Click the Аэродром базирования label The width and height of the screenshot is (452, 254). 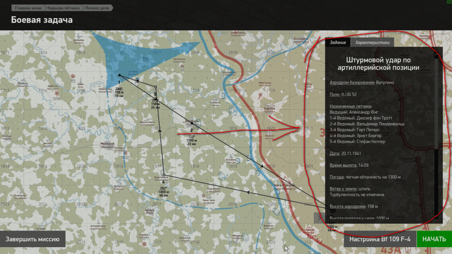(352, 83)
